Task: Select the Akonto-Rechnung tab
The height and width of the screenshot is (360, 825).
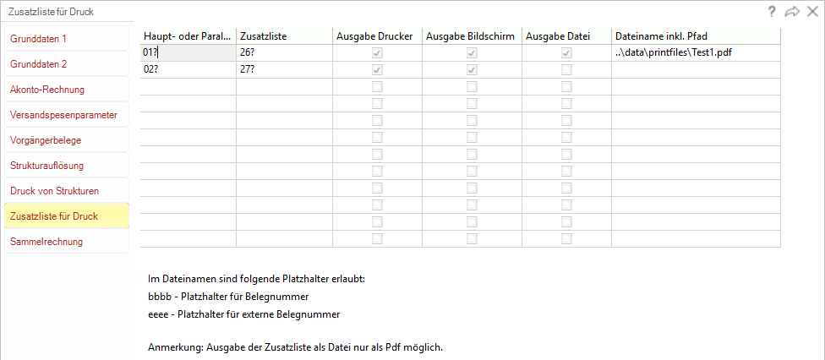Action: coord(66,89)
